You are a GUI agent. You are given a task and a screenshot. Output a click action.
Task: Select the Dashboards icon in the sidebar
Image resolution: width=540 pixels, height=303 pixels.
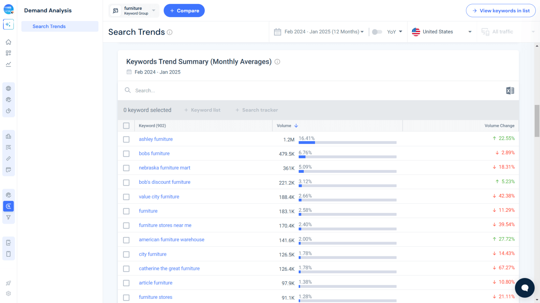(8, 53)
